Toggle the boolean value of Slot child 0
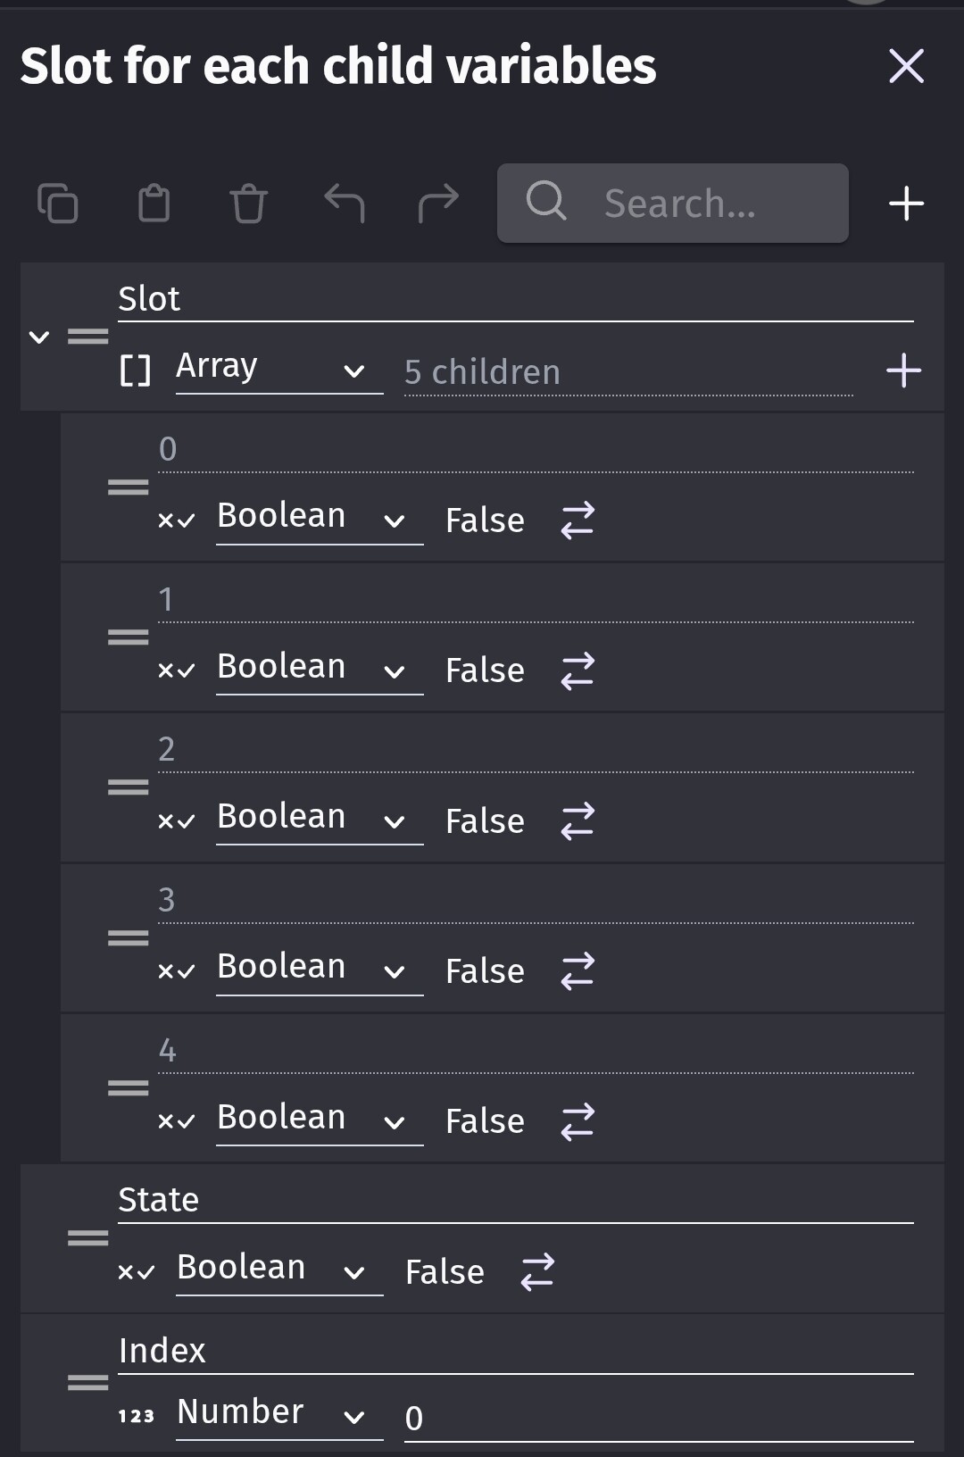Image resolution: width=964 pixels, height=1457 pixels. pos(578,520)
